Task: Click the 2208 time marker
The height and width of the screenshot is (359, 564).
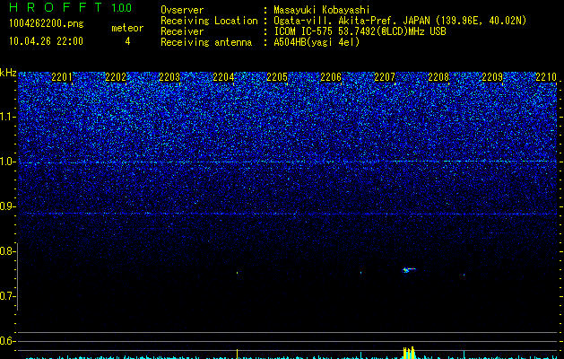Action: pyautogui.click(x=438, y=76)
